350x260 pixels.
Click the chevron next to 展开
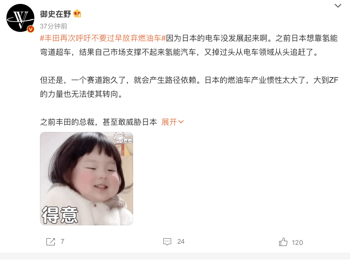[x=181, y=122]
